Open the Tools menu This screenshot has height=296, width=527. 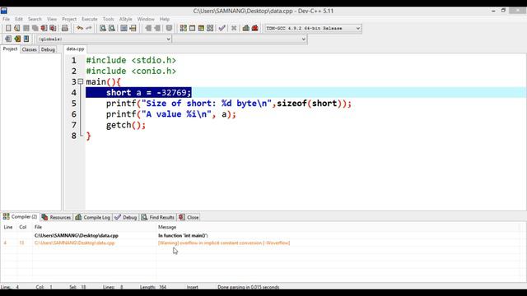(x=108, y=19)
